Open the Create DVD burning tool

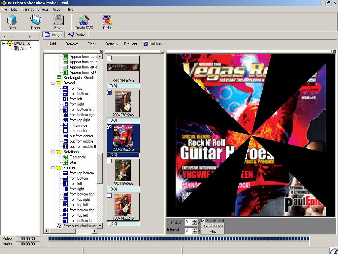[84, 22]
